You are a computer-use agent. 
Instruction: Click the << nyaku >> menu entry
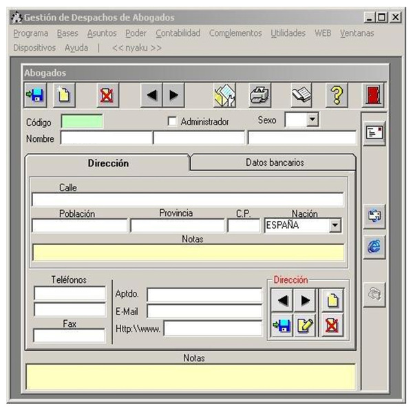coord(137,48)
